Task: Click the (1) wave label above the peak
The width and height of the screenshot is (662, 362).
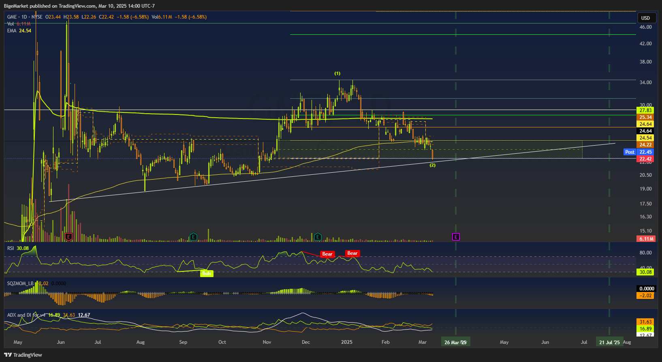Action: tap(337, 73)
